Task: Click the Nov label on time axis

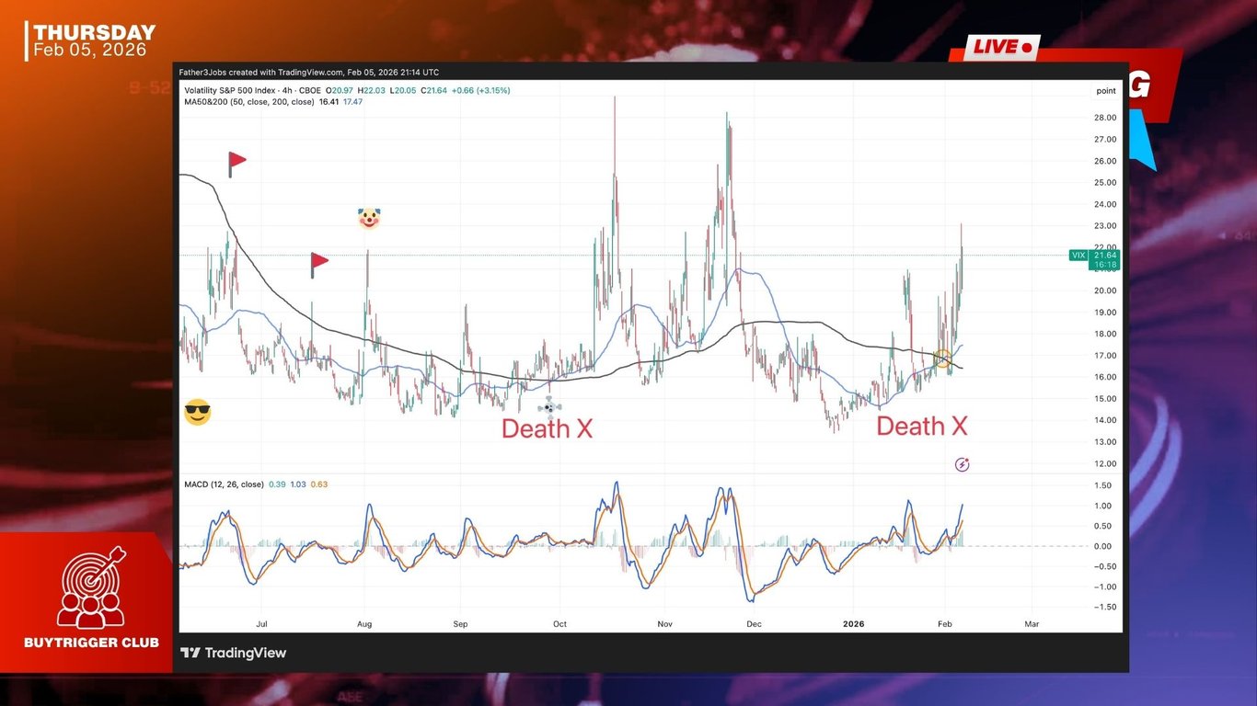Action: pos(665,624)
